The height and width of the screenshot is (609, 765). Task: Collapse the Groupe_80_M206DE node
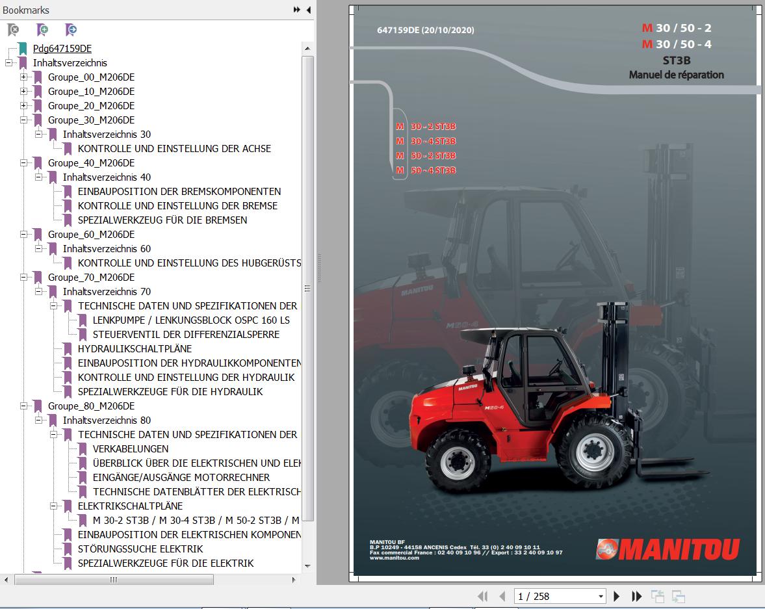click(x=23, y=406)
